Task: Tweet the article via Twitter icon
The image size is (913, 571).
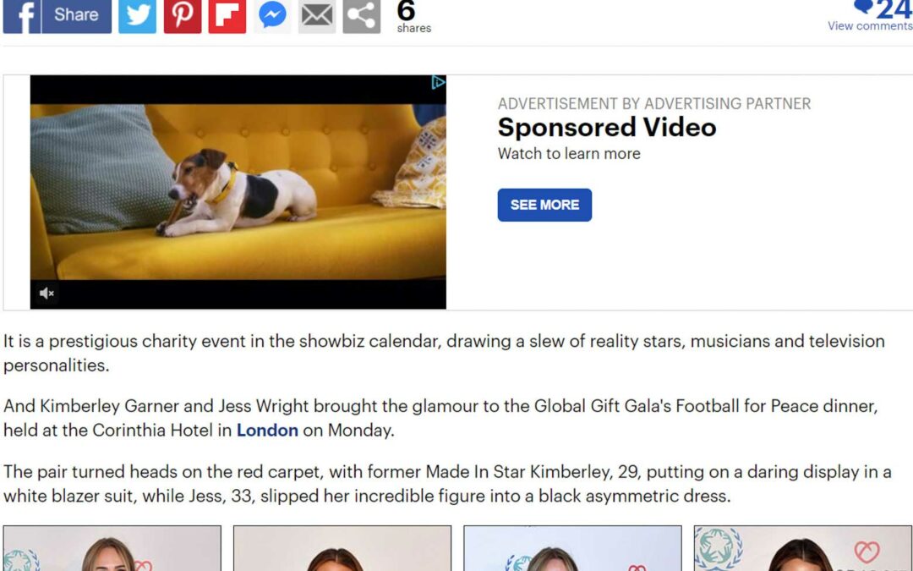Action: pos(138,16)
